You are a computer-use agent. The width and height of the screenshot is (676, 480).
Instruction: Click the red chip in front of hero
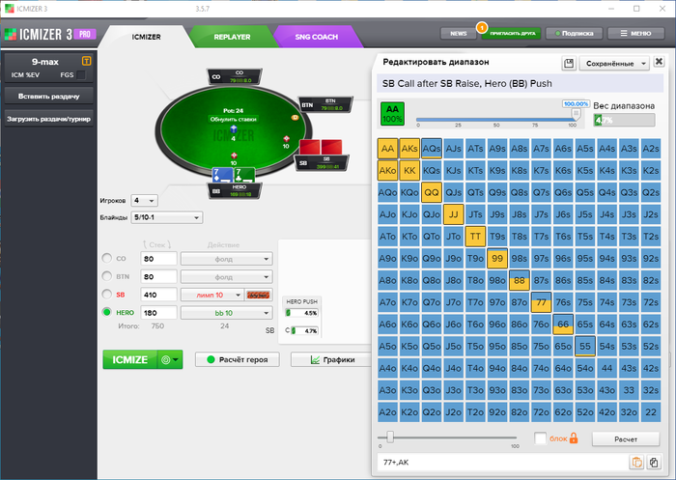pyautogui.click(x=234, y=155)
